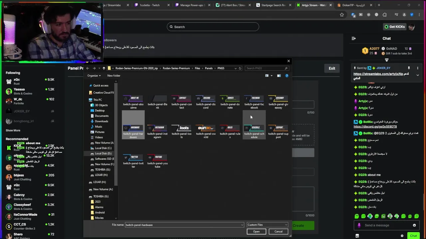The height and width of the screenshot is (239, 426).
Task: Click Send a message field
Action: (386, 225)
